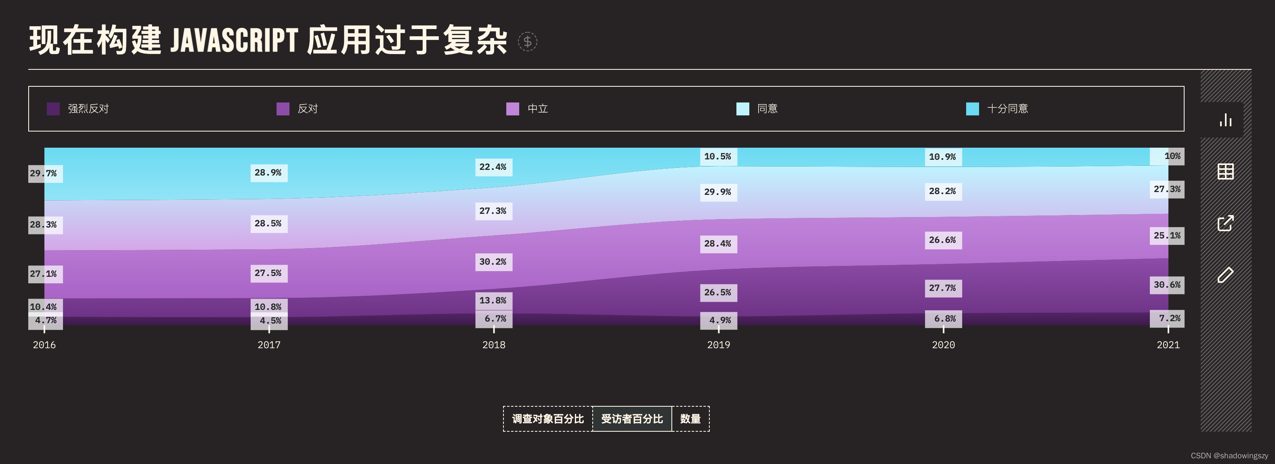This screenshot has width=1275, height=464.
Task: Click the 27.7% data label for 2020
Action: (943, 288)
